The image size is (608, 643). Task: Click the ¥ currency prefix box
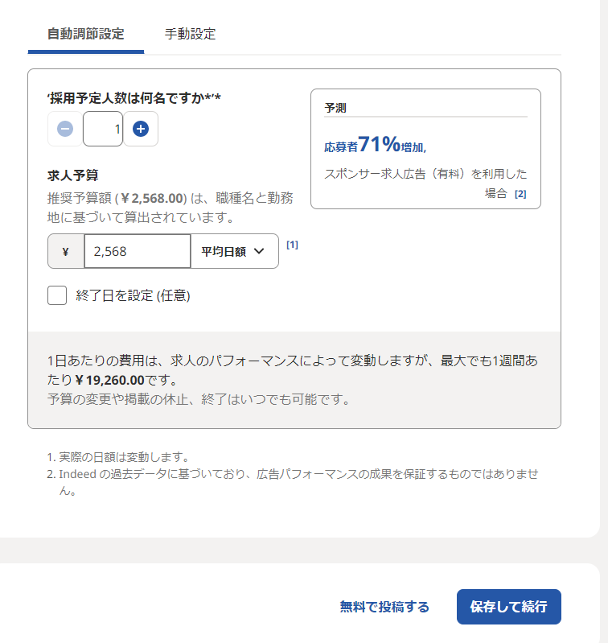[66, 251]
